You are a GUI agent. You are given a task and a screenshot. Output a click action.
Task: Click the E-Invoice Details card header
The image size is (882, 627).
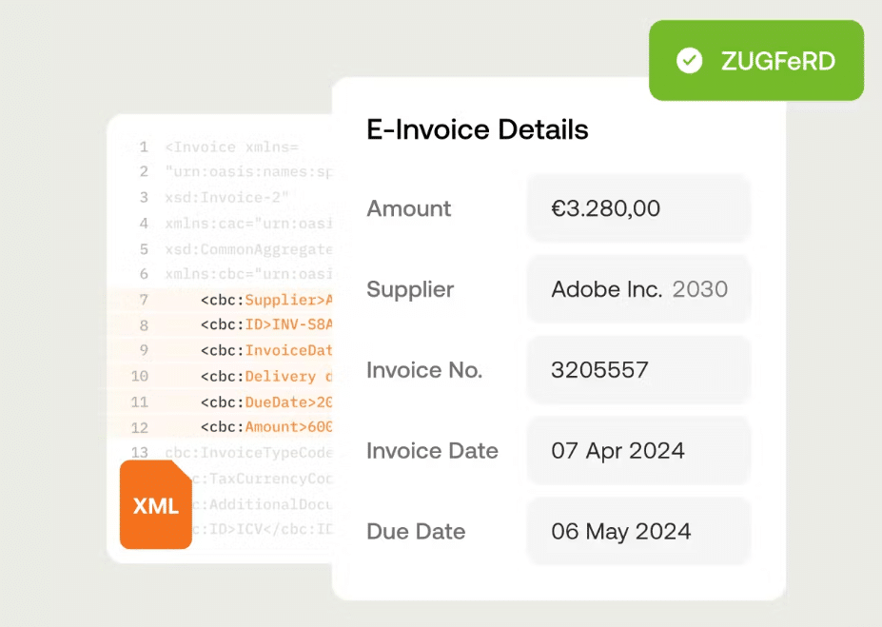coord(478,129)
